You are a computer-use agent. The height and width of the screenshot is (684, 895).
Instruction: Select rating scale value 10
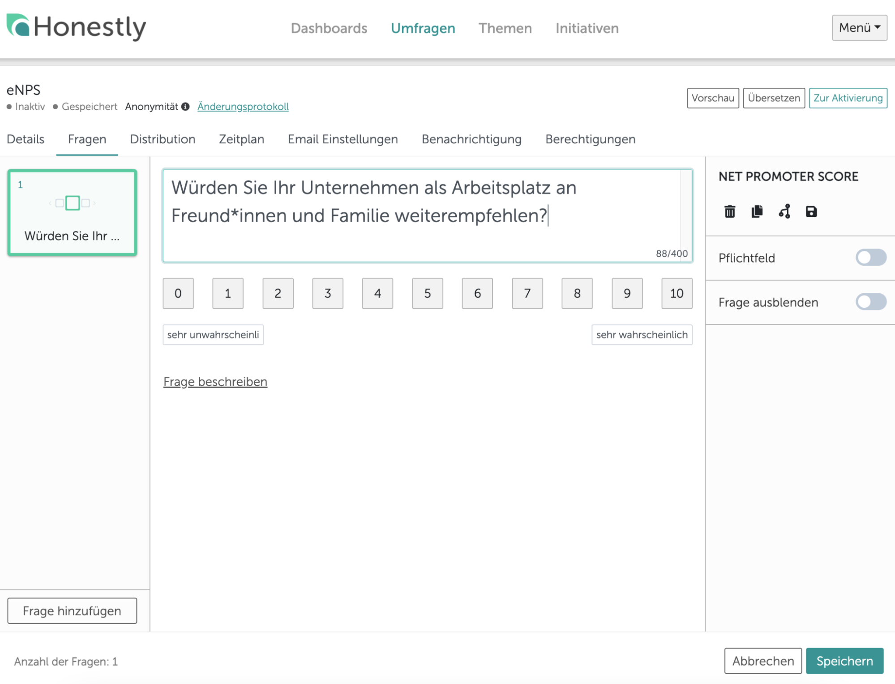click(x=675, y=293)
